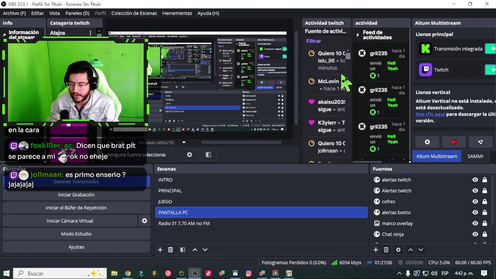Screen dimensions: 496x279
Task: Hide the Alertas twitch capitalized source
Action: (475, 191)
